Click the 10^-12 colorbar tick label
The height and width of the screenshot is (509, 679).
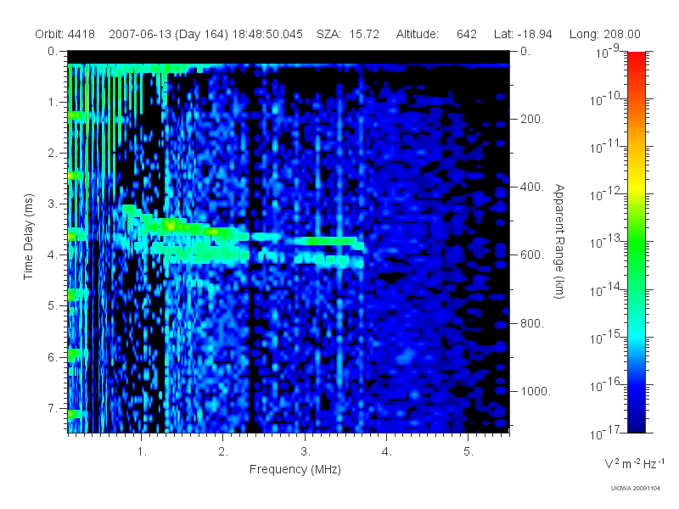pyautogui.click(x=606, y=195)
